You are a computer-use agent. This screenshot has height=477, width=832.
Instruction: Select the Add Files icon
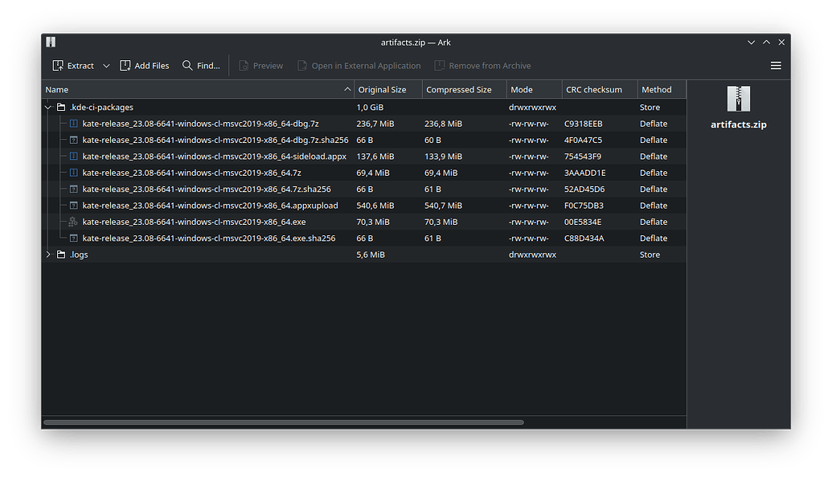[x=125, y=65]
